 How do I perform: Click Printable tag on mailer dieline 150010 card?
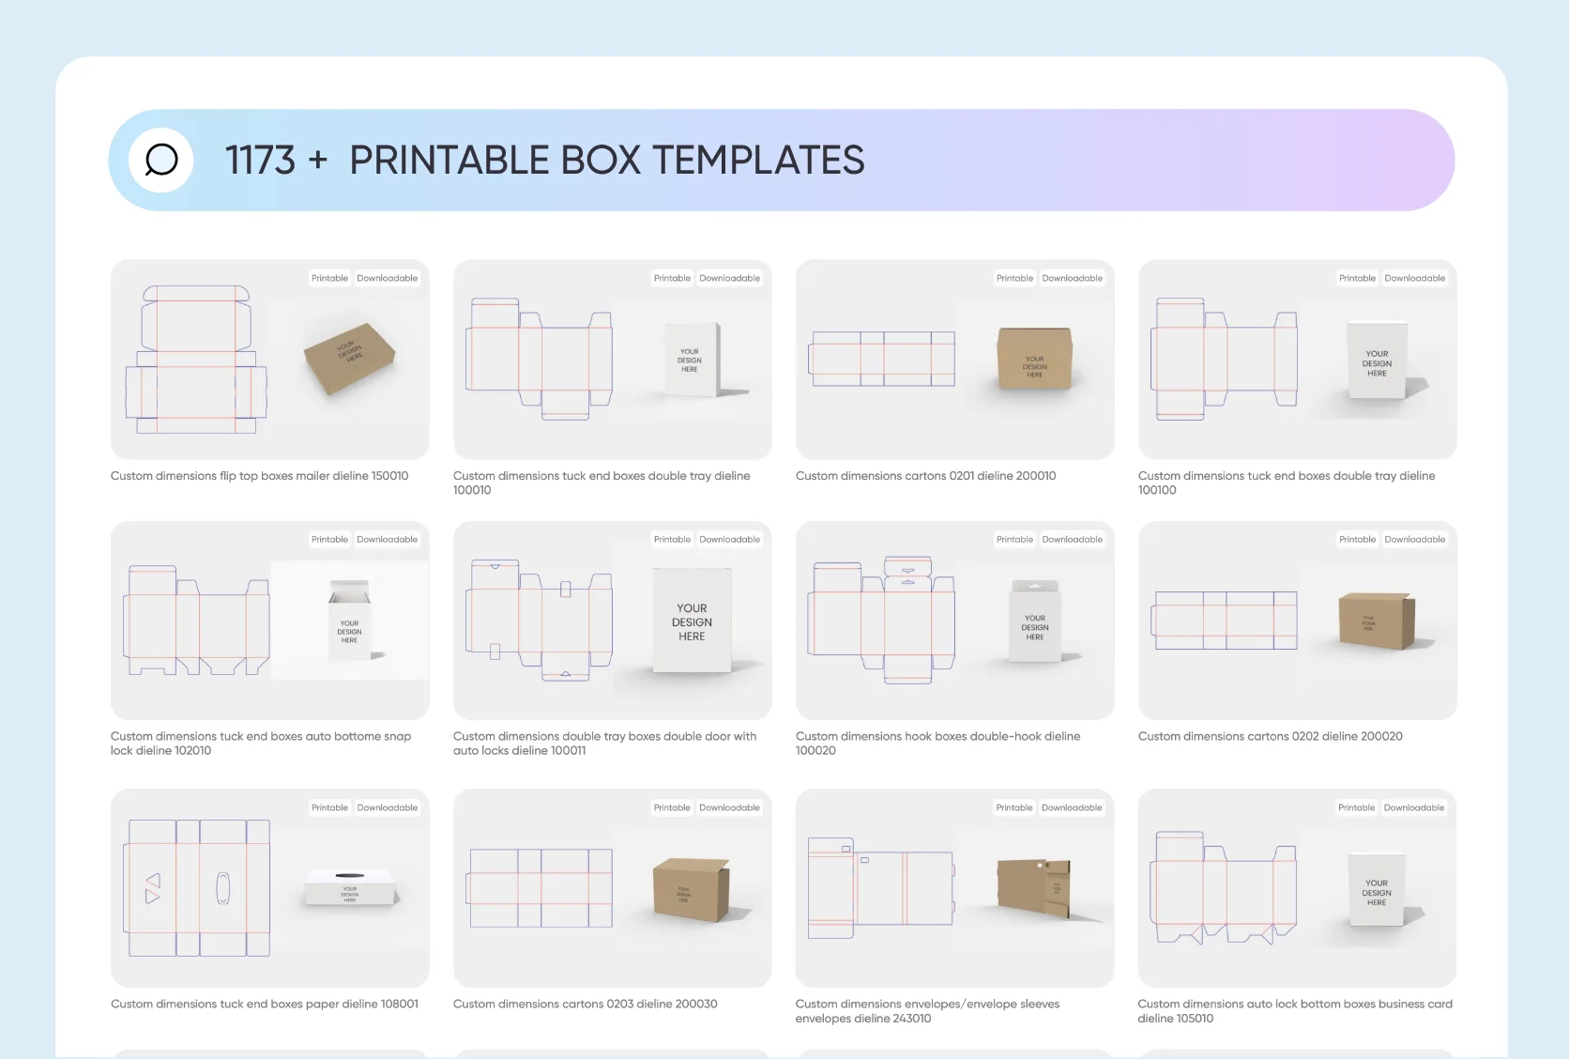tap(329, 278)
